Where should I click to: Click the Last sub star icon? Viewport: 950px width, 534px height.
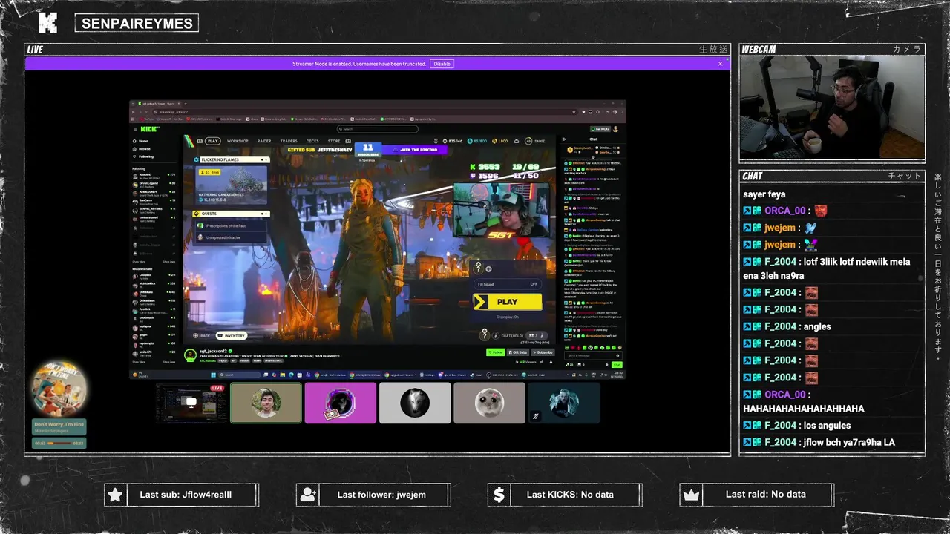115,495
